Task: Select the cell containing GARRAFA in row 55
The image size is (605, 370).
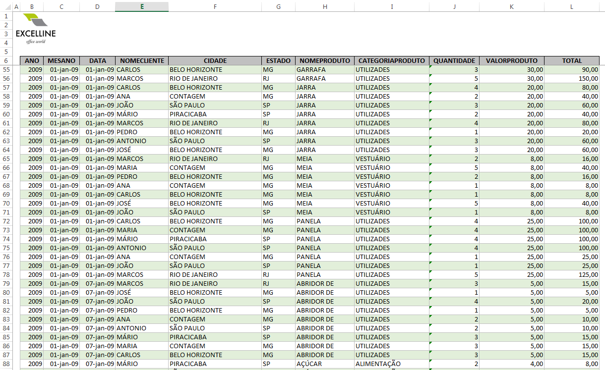Action: (x=325, y=69)
